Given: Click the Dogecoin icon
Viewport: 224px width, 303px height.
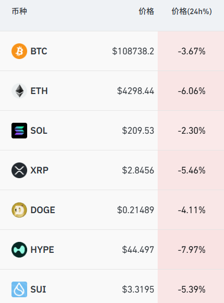Looking at the screenshot, I should [x=19, y=210].
